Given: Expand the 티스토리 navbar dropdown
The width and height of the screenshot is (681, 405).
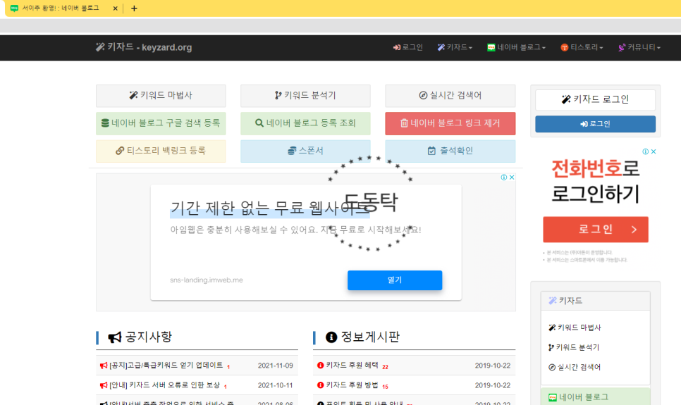Looking at the screenshot, I should [x=582, y=47].
